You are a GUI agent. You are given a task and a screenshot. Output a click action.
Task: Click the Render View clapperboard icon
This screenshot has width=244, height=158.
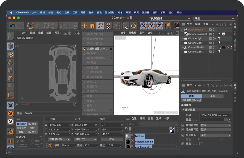pyautogui.click(x=177, y=25)
